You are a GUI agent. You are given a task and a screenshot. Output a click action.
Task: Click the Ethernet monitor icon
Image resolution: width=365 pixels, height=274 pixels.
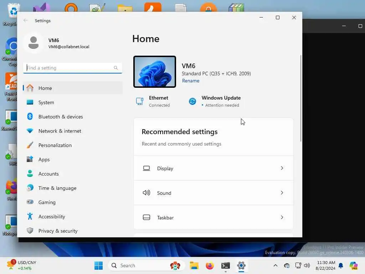140,101
